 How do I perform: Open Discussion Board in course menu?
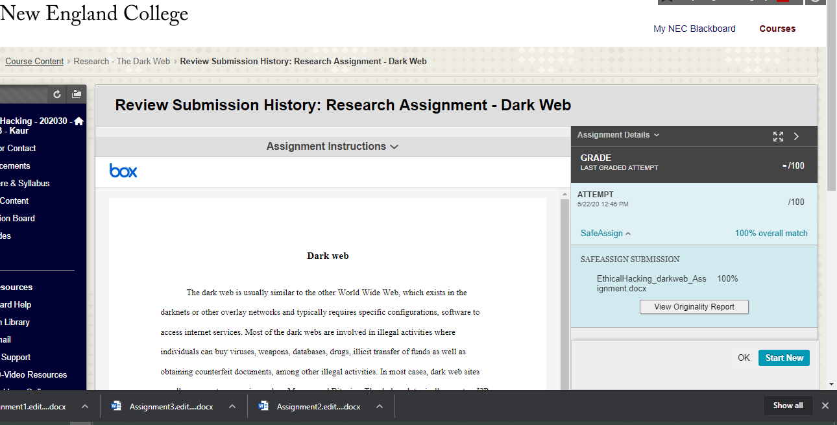[18, 218]
